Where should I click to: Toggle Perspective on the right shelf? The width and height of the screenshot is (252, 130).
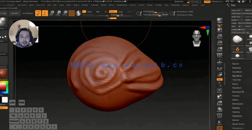219,56
